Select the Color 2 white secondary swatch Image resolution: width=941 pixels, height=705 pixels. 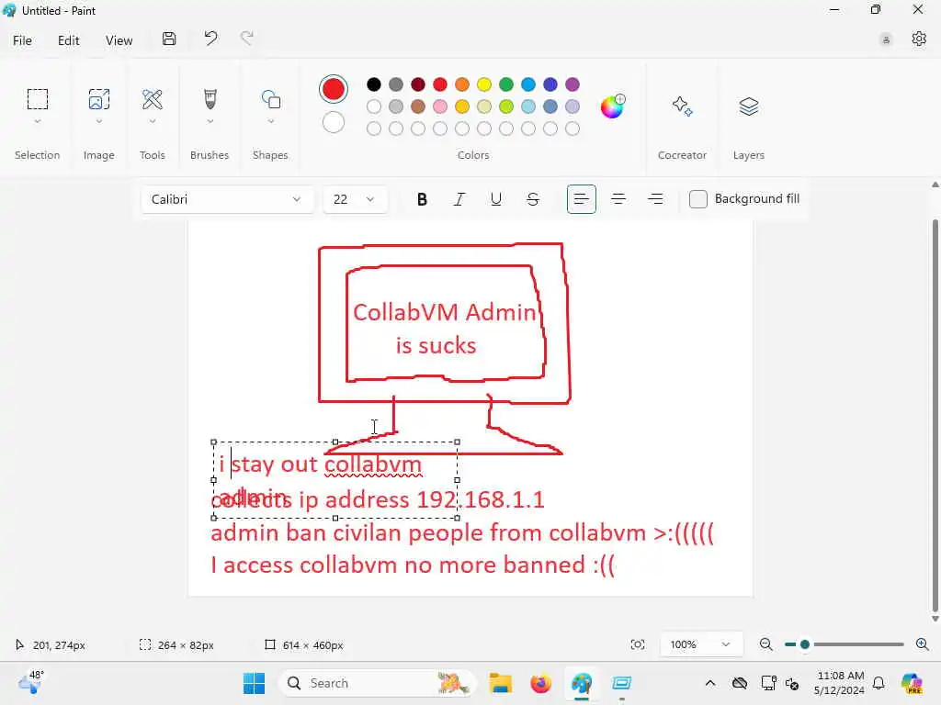pos(334,123)
